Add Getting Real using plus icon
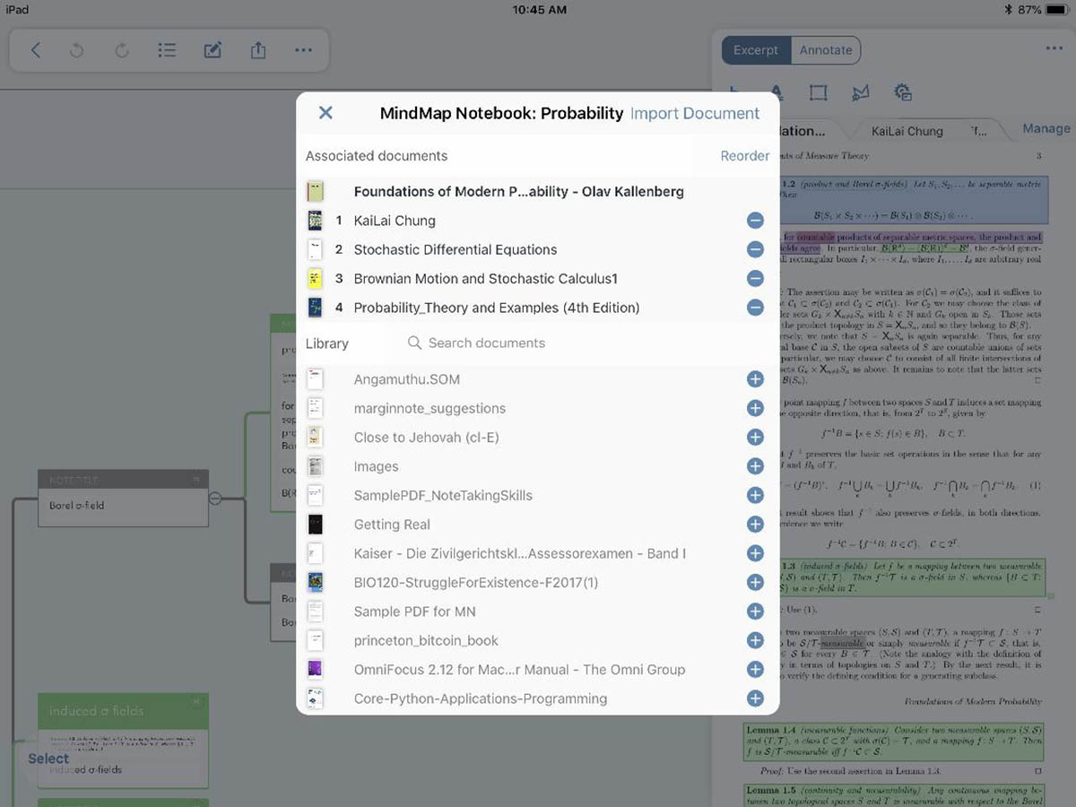Screen dimensions: 1076x807 pyautogui.click(x=755, y=525)
